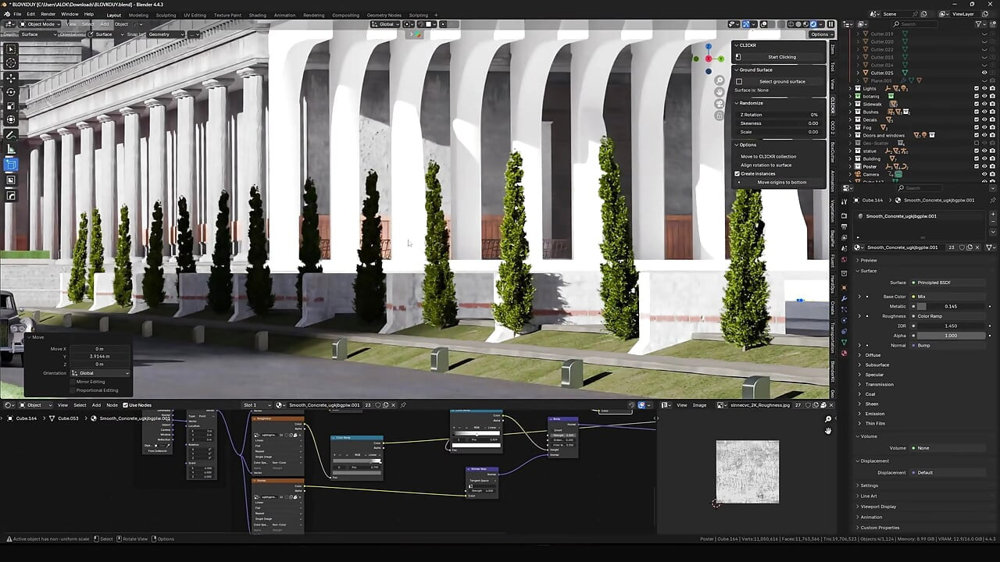This screenshot has height=562, width=1000.
Task: Open the Render menu
Action: coord(48,14)
